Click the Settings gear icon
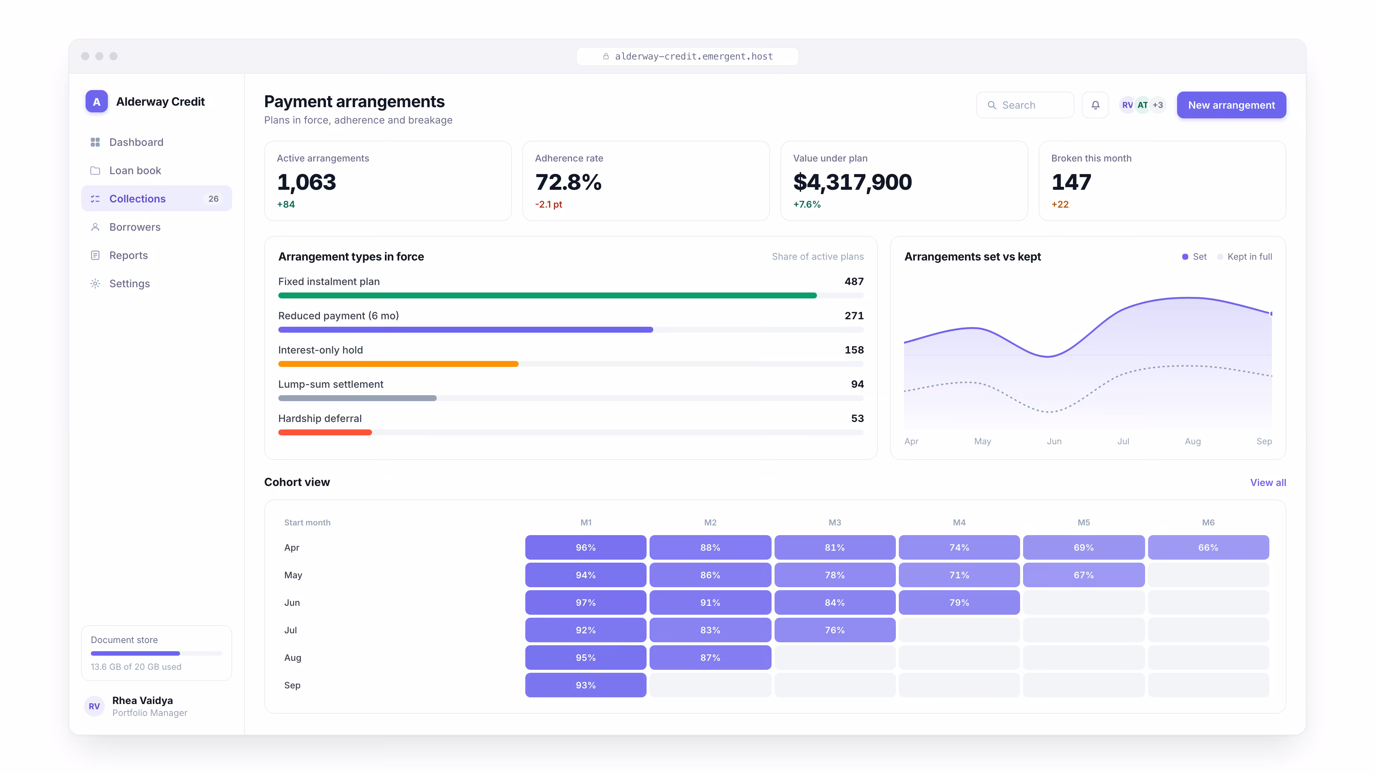 coord(95,284)
